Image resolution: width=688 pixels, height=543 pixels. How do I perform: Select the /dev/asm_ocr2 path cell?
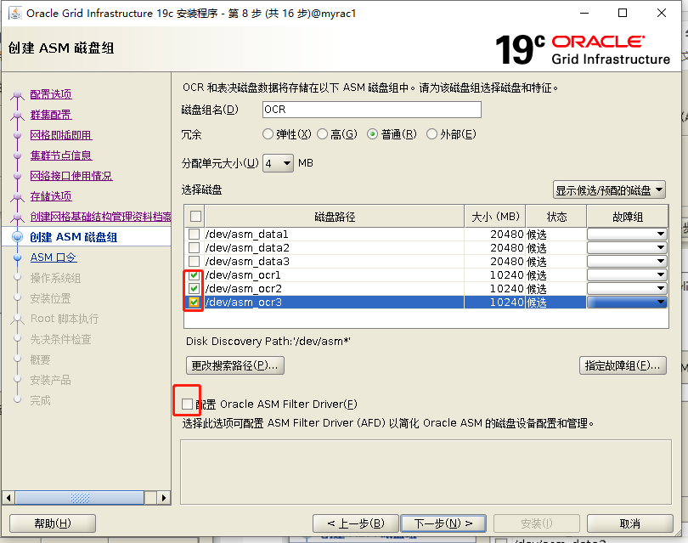335,288
